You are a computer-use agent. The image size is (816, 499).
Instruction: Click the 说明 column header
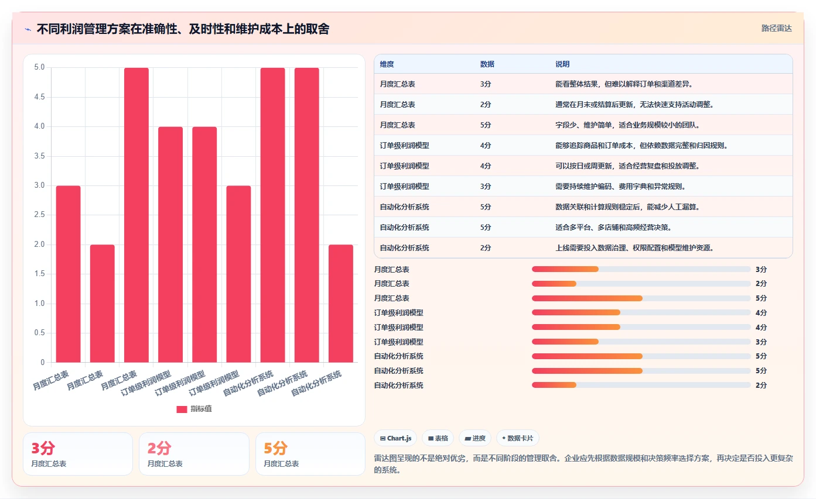coord(562,64)
